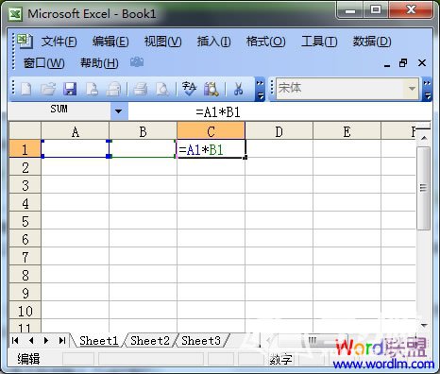Click the formula bar with =A1*B1

coord(279,111)
